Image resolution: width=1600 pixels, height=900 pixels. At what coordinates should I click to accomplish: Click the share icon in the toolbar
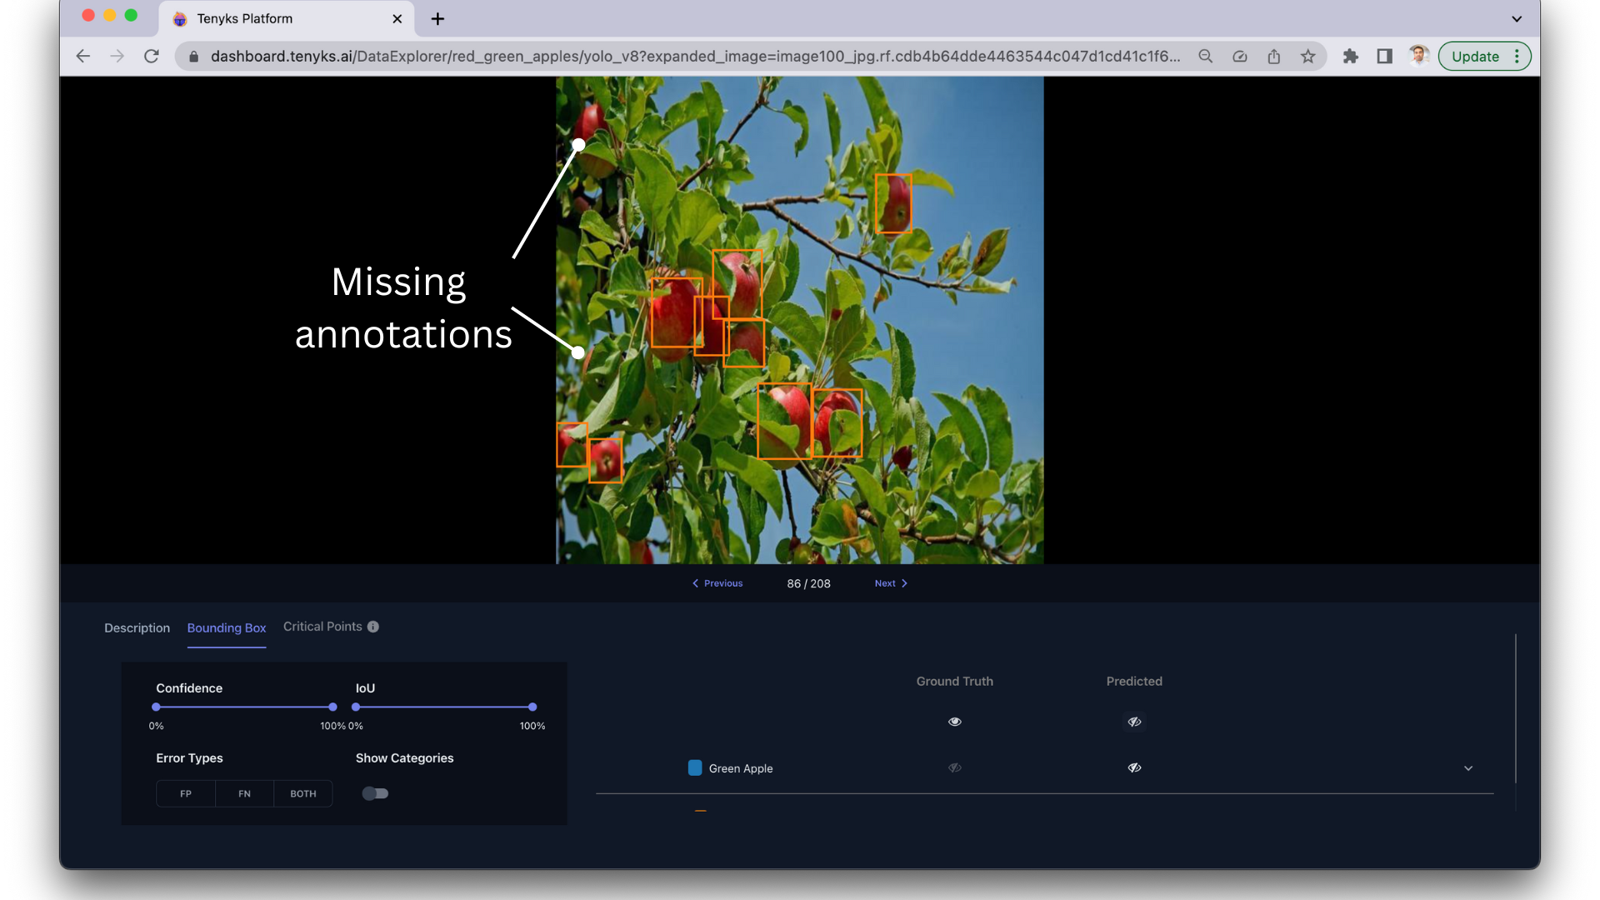[1274, 56]
